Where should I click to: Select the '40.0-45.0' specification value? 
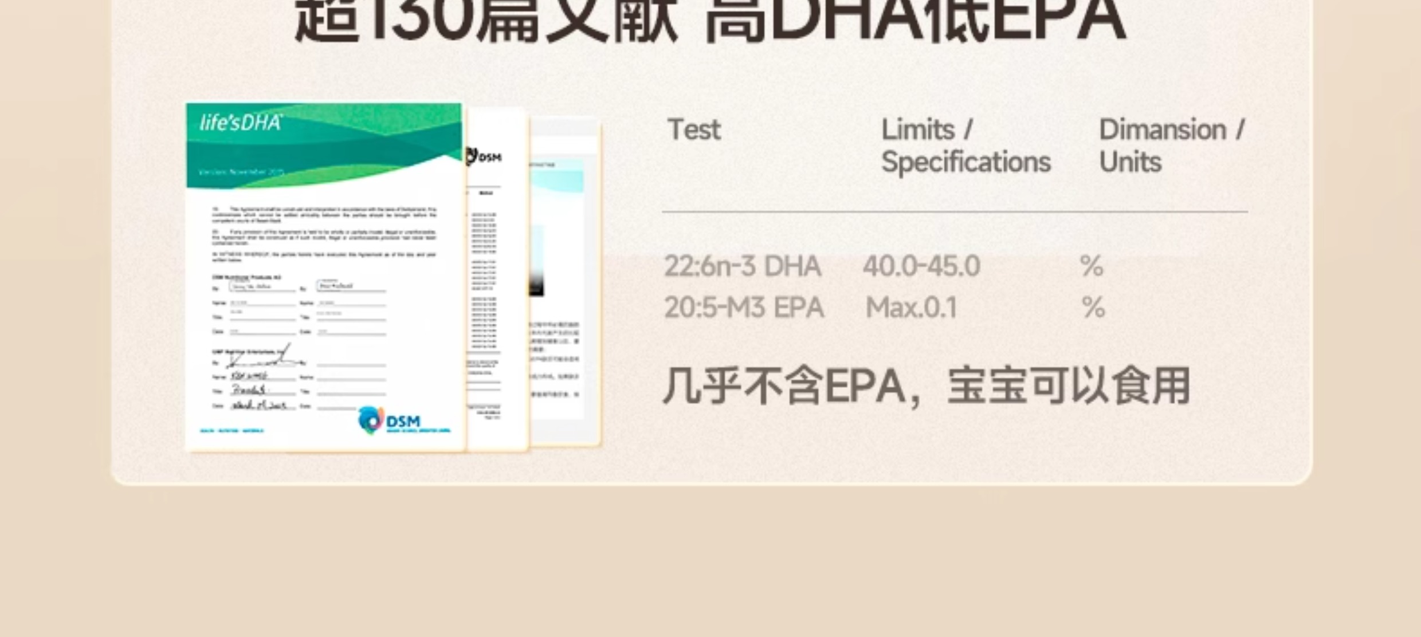click(x=921, y=266)
